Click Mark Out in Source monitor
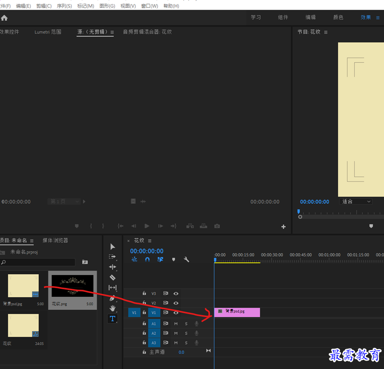384x369 pixels. coord(103,226)
